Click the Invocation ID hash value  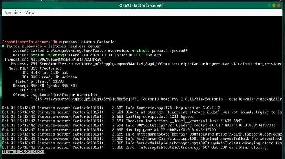pos(66,59)
